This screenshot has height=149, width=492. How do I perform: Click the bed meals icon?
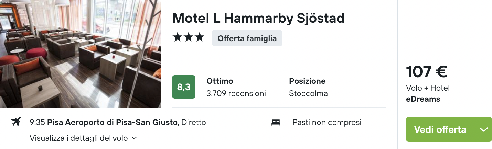[276, 122]
